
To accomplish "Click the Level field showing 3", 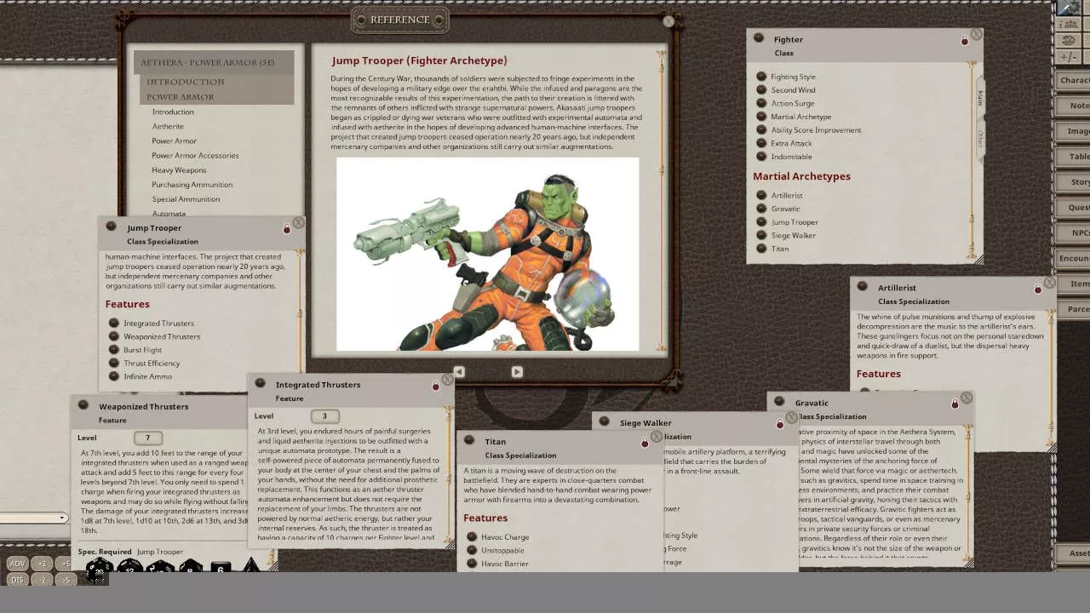I will tap(324, 415).
